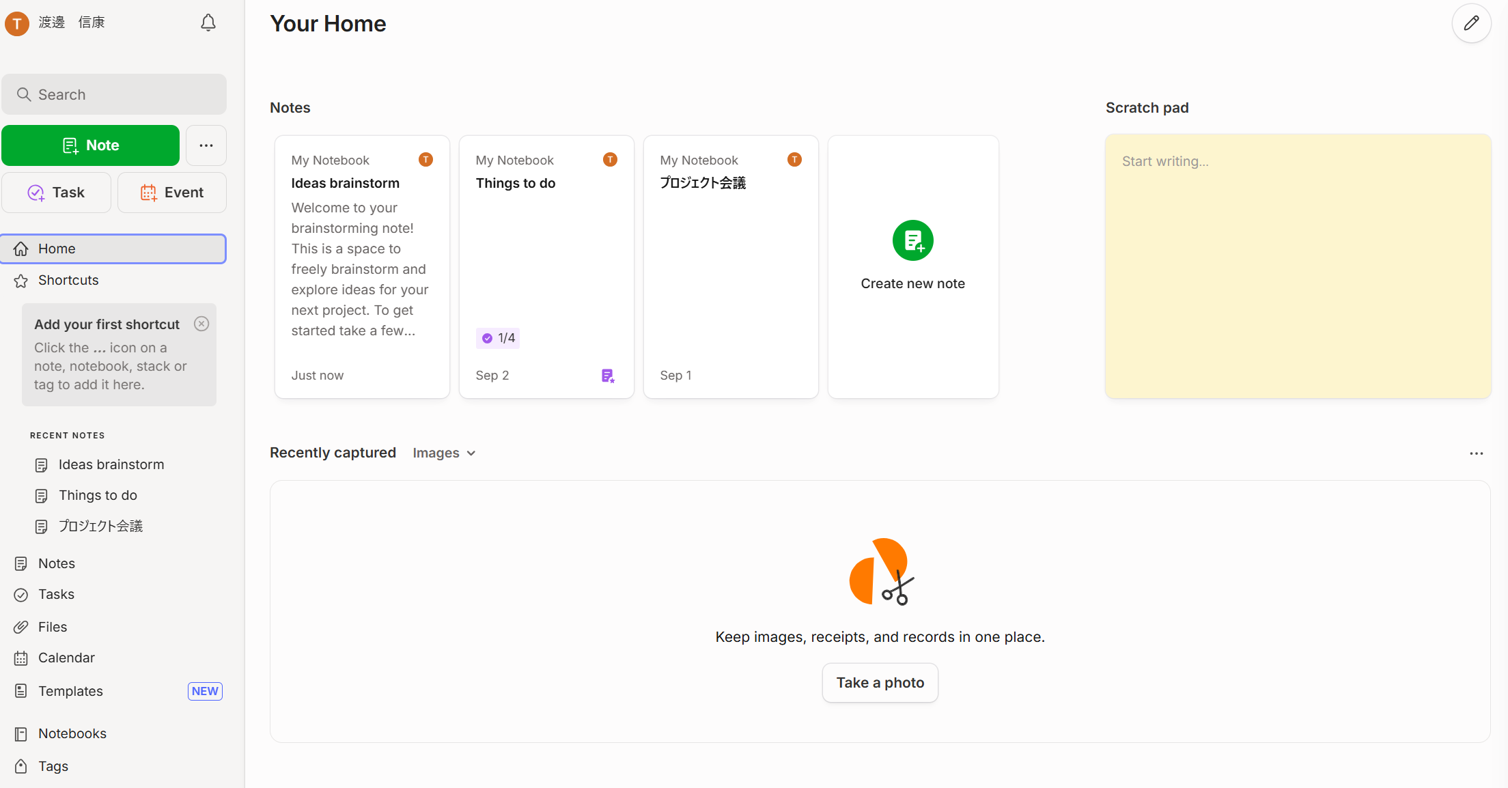Open Recently captured overflow menu

click(x=1476, y=453)
